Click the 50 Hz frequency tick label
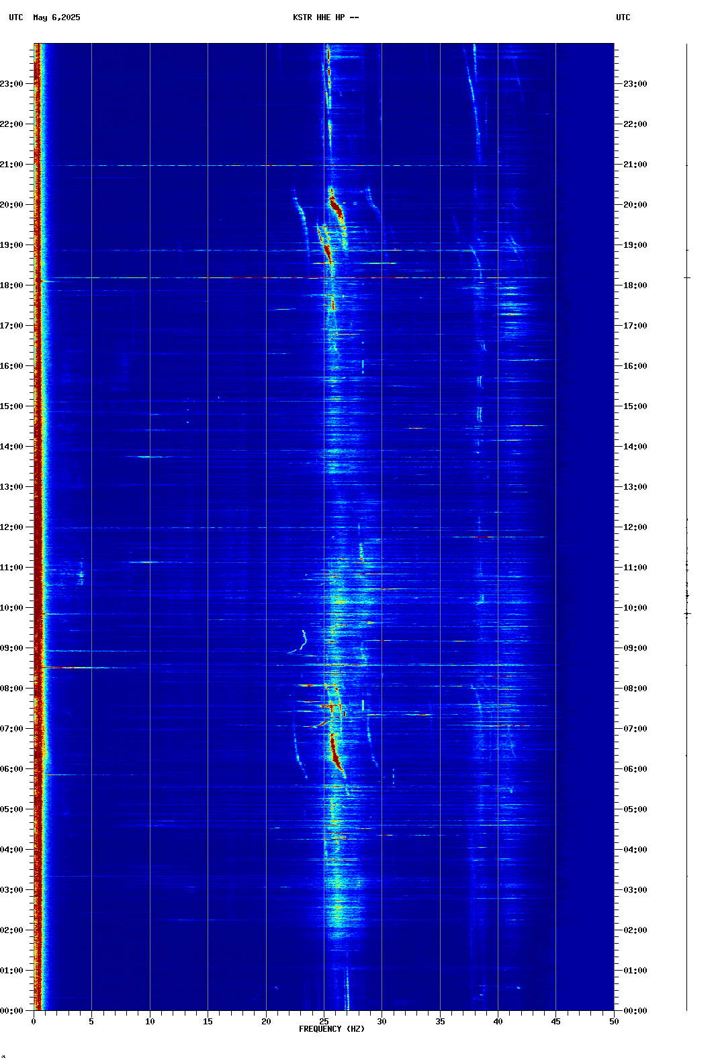716x1064 pixels. point(614,1022)
